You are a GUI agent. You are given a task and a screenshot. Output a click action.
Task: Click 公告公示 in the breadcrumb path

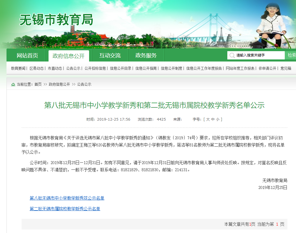click(84, 85)
